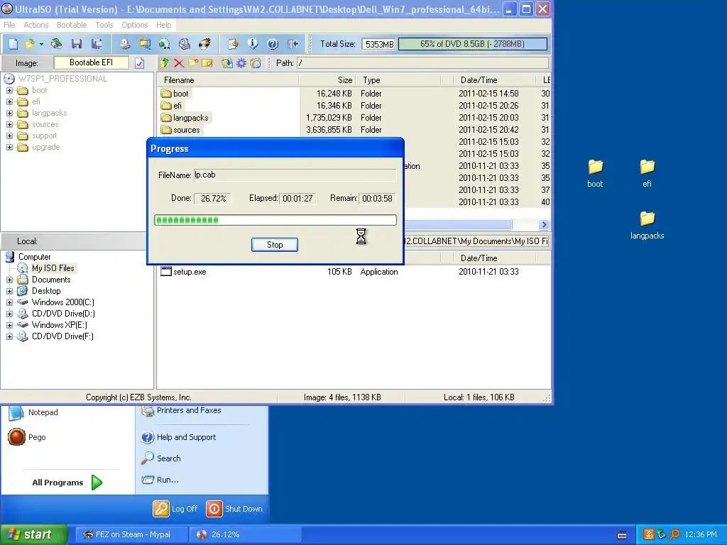Viewport: 727px width, 545px height.
Task: Select My ISO Files in Local tree
Action: [x=53, y=268]
